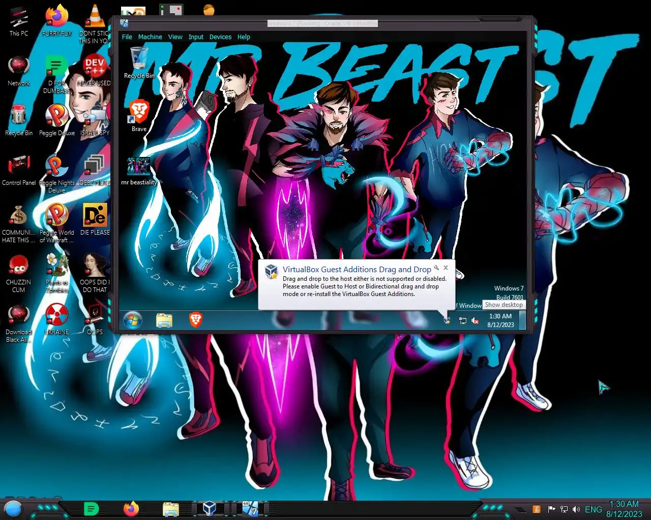This screenshot has width=651, height=520.
Task: Show hidden host tray icons
Action: (x=520, y=509)
